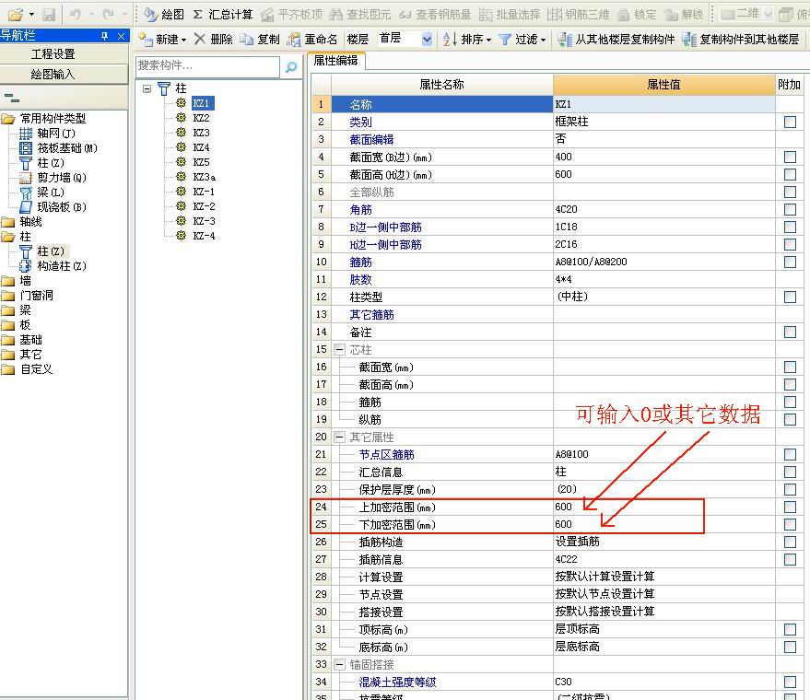This screenshot has height=700, width=810.
Task: Switch to the 属性编辑 tab
Action: point(335,61)
